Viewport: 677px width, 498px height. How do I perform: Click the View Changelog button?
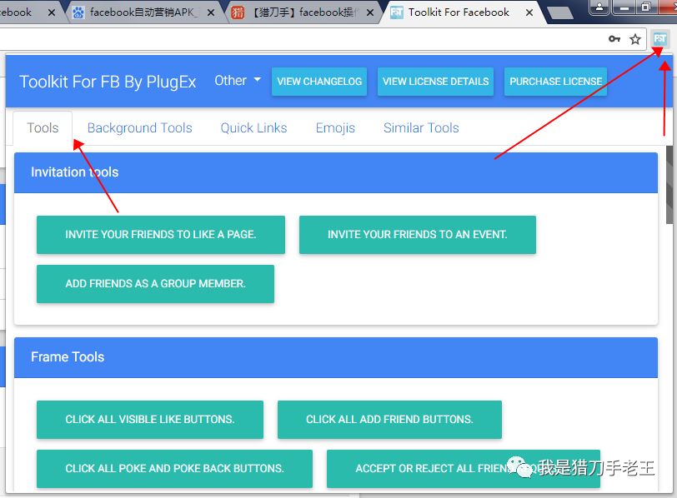[319, 82]
